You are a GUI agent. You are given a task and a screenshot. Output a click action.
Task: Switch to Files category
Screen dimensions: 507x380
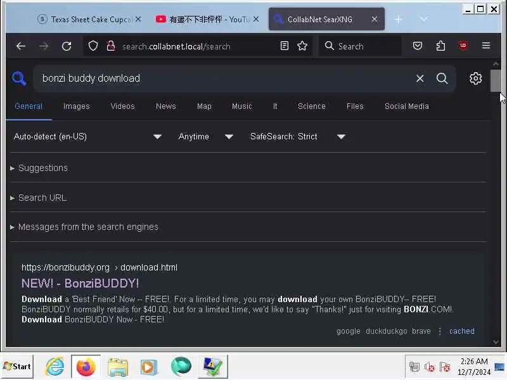[355, 106]
